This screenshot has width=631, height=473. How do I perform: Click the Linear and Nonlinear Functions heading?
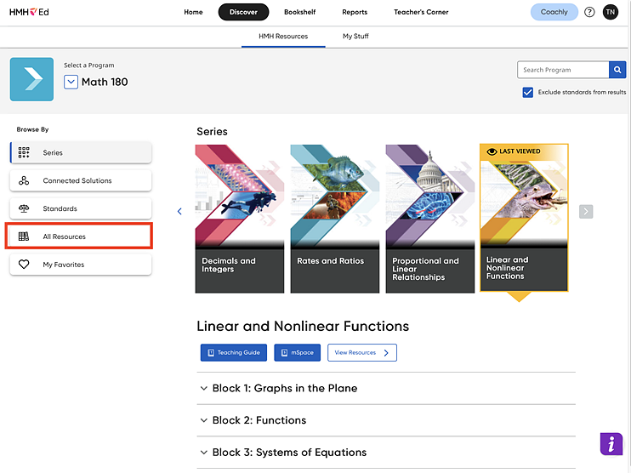[x=303, y=326]
